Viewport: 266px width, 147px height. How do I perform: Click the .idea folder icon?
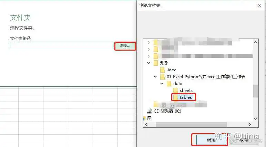point(162,70)
